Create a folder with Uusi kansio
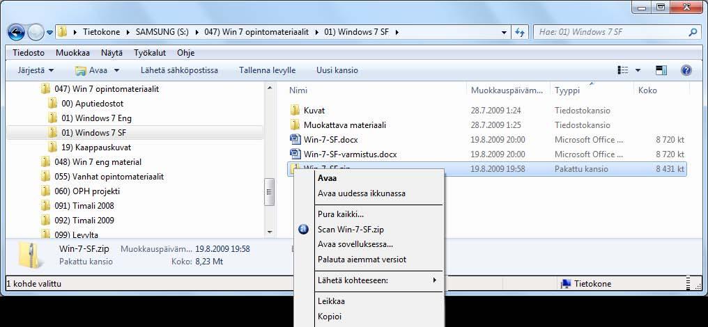This screenshot has width=708, height=327. pyautogui.click(x=337, y=70)
